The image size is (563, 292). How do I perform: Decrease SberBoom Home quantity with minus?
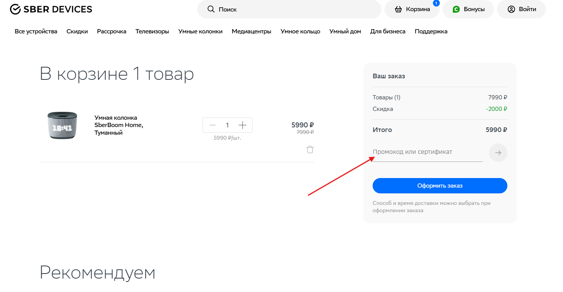pos(213,125)
